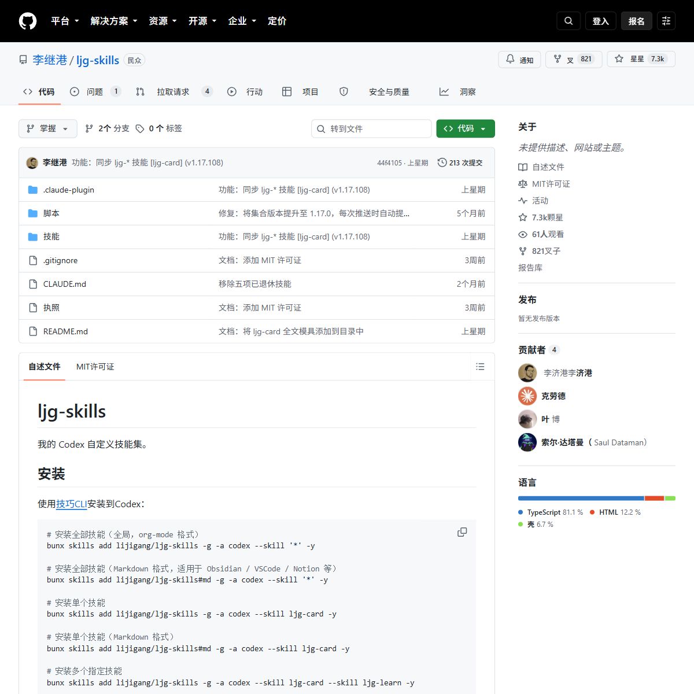694x694 pixels.
Task: Open commit hash 44f4105
Action: (389, 163)
